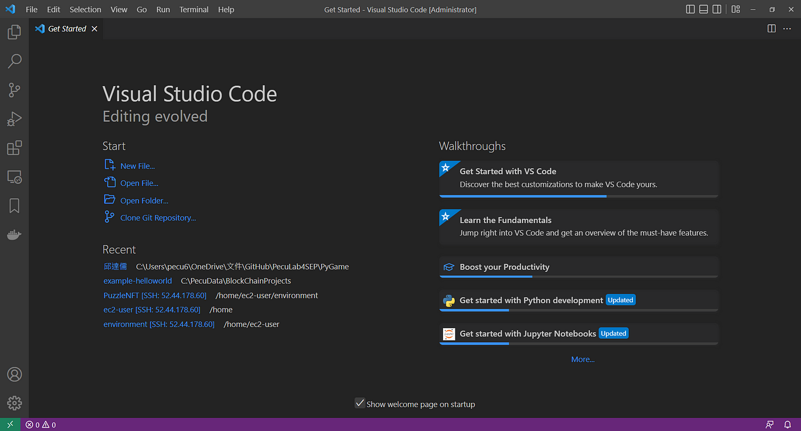
Task: Open the Accounts menu icon
Action: pyautogui.click(x=14, y=374)
